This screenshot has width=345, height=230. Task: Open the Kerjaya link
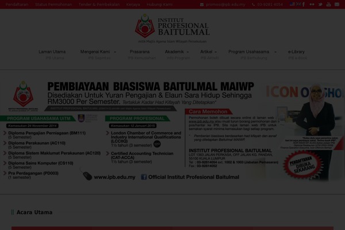[x=133, y=5]
